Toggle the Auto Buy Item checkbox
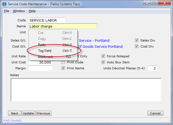The image size is (173, 125). [103, 62]
